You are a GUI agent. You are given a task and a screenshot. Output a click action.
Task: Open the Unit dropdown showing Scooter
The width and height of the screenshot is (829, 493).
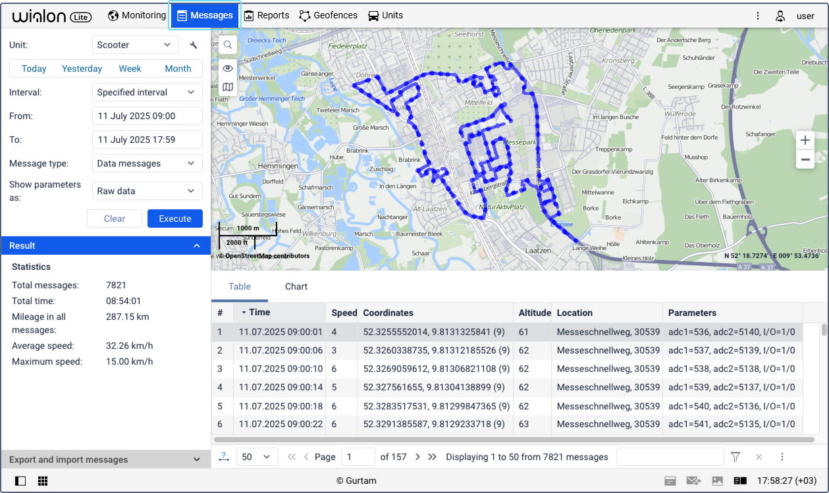click(x=135, y=45)
